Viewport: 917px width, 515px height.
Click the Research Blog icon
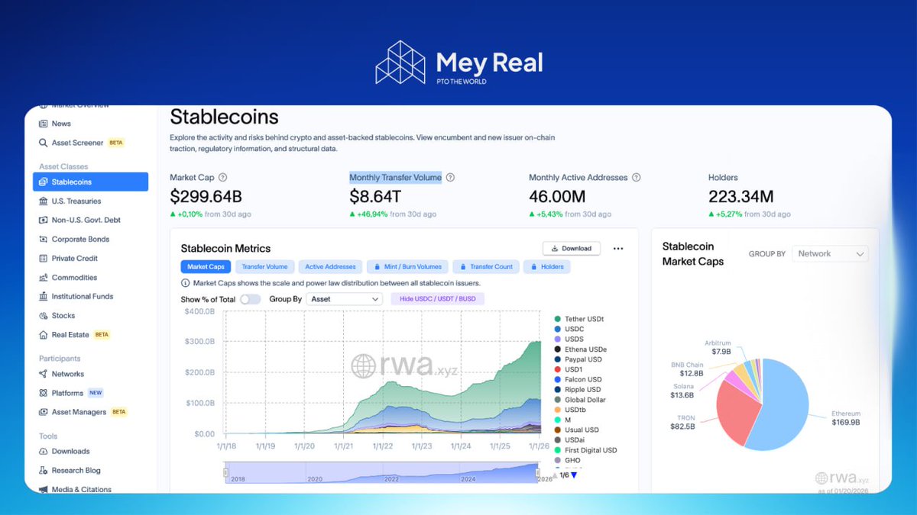coord(44,471)
